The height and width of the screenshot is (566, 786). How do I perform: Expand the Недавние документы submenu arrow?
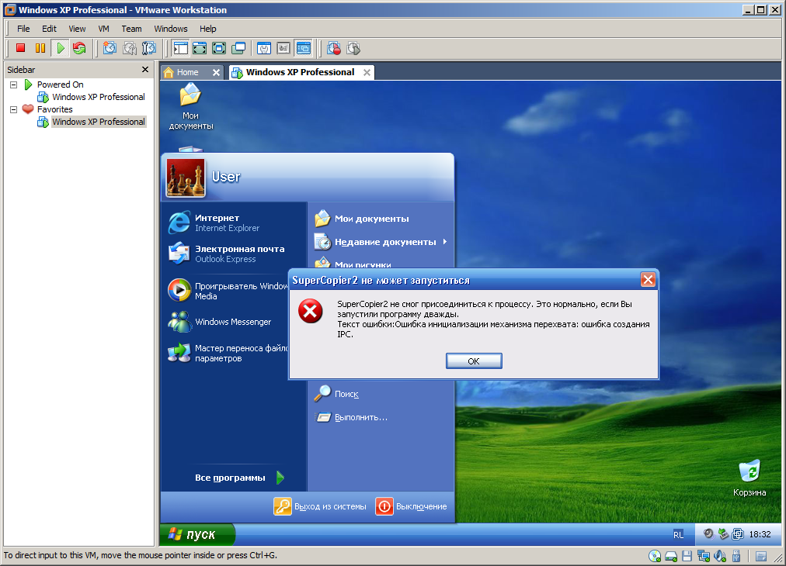[444, 242]
